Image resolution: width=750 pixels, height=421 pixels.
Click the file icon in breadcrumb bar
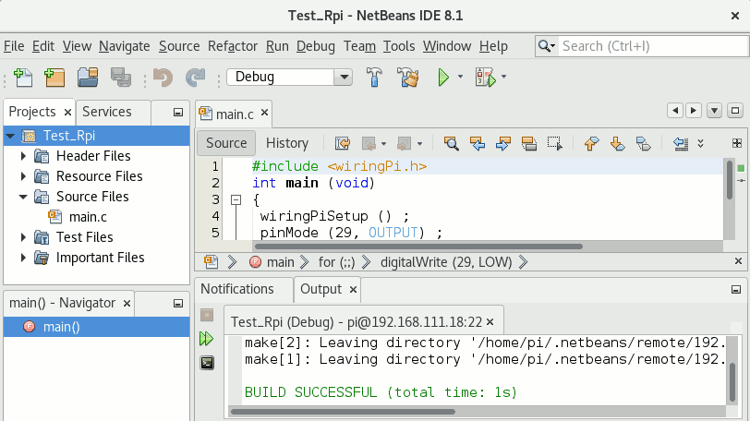pos(211,262)
